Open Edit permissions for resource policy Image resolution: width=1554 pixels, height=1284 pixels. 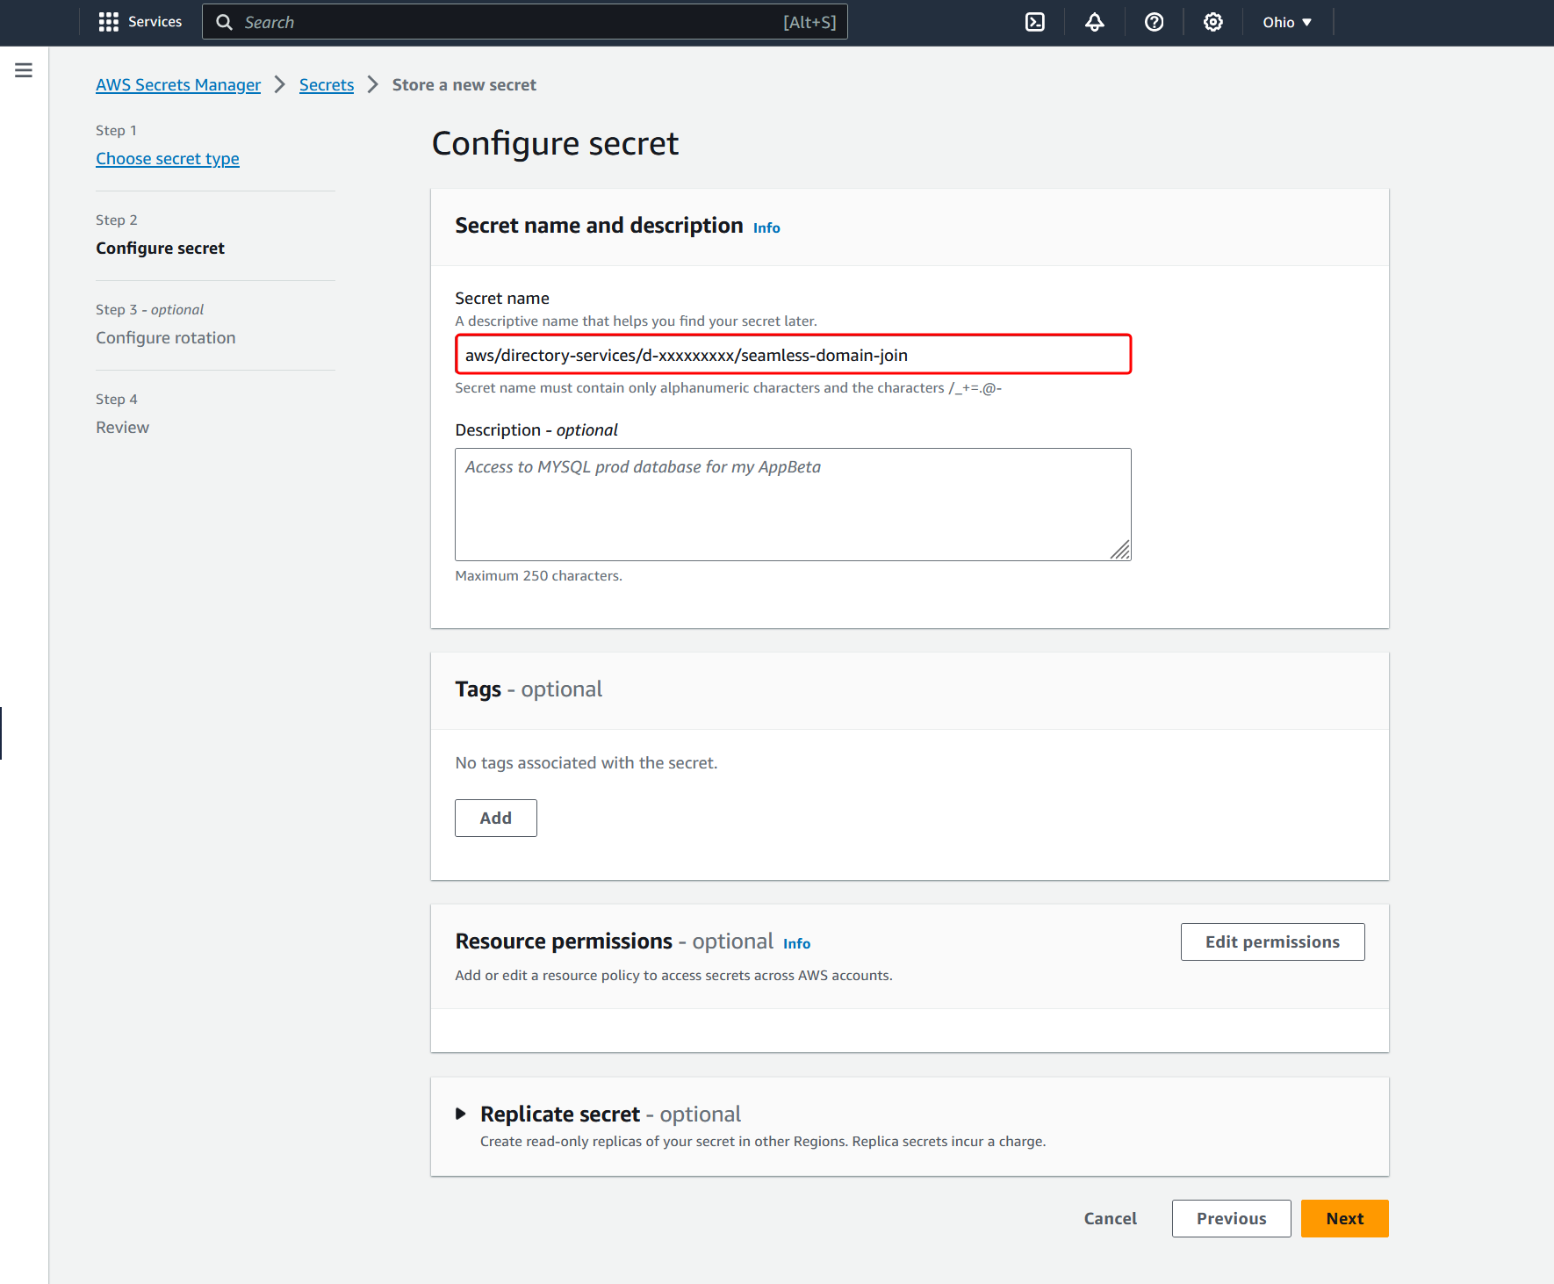click(x=1272, y=941)
